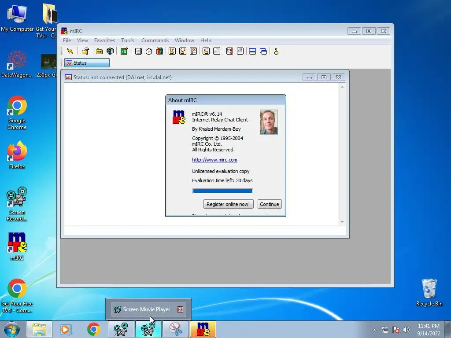Minimize the Status window
Viewport: 451px width, 338px height.
point(309,77)
